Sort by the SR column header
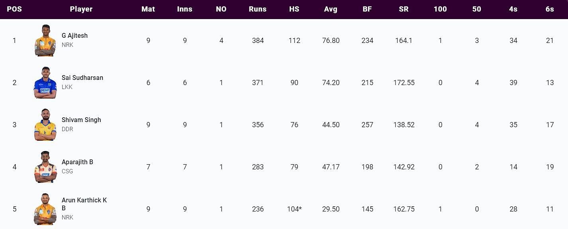The height and width of the screenshot is (229, 568). click(403, 9)
